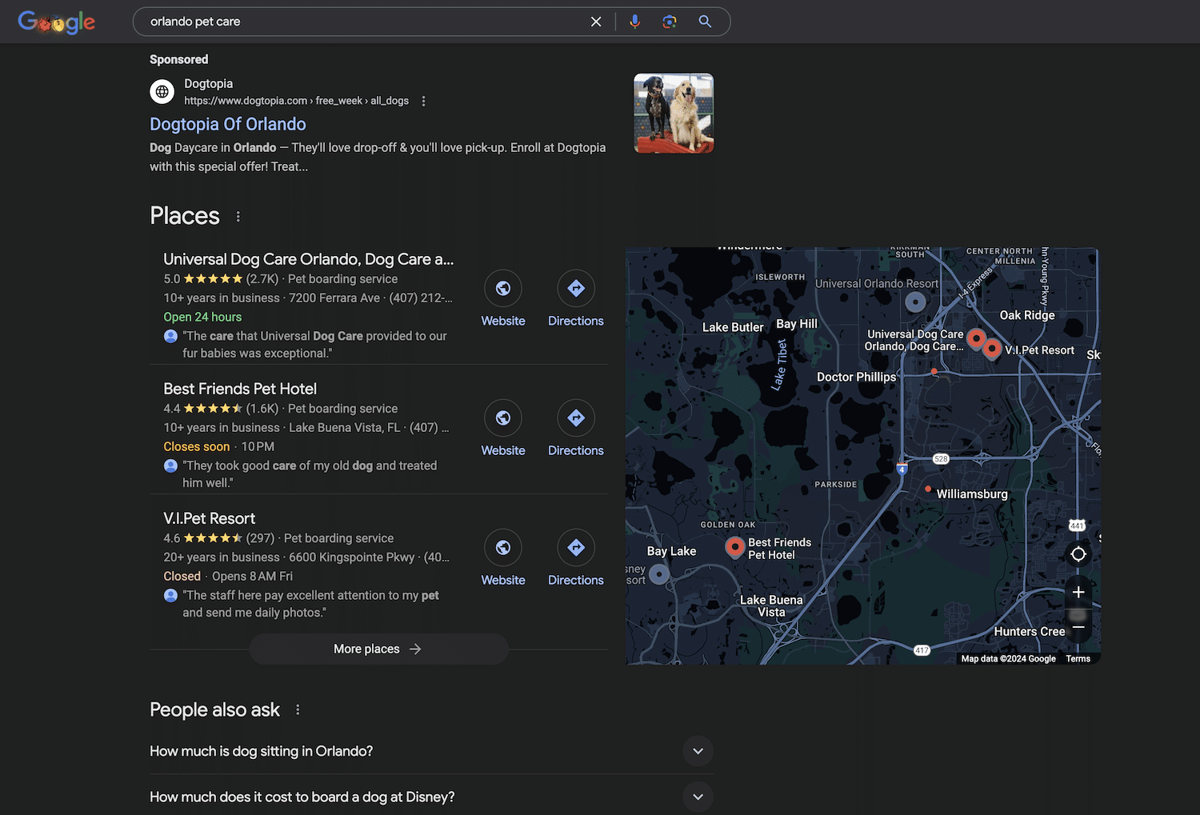Click the Dogtopia globe favicon
Image resolution: width=1200 pixels, height=815 pixels.
coord(162,91)
